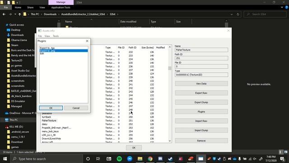Go back in Explorer navigation
The image size is (289, 163).
coord(4,14)
